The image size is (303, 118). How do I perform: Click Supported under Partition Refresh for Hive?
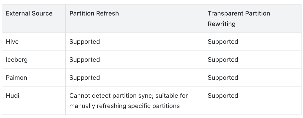85,42
